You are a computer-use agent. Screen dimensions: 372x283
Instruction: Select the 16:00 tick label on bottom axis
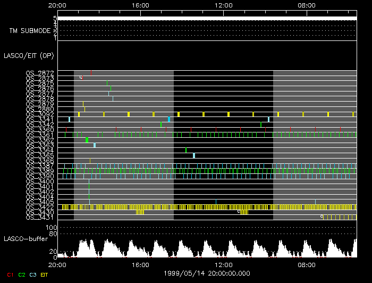tap(140, 263)
